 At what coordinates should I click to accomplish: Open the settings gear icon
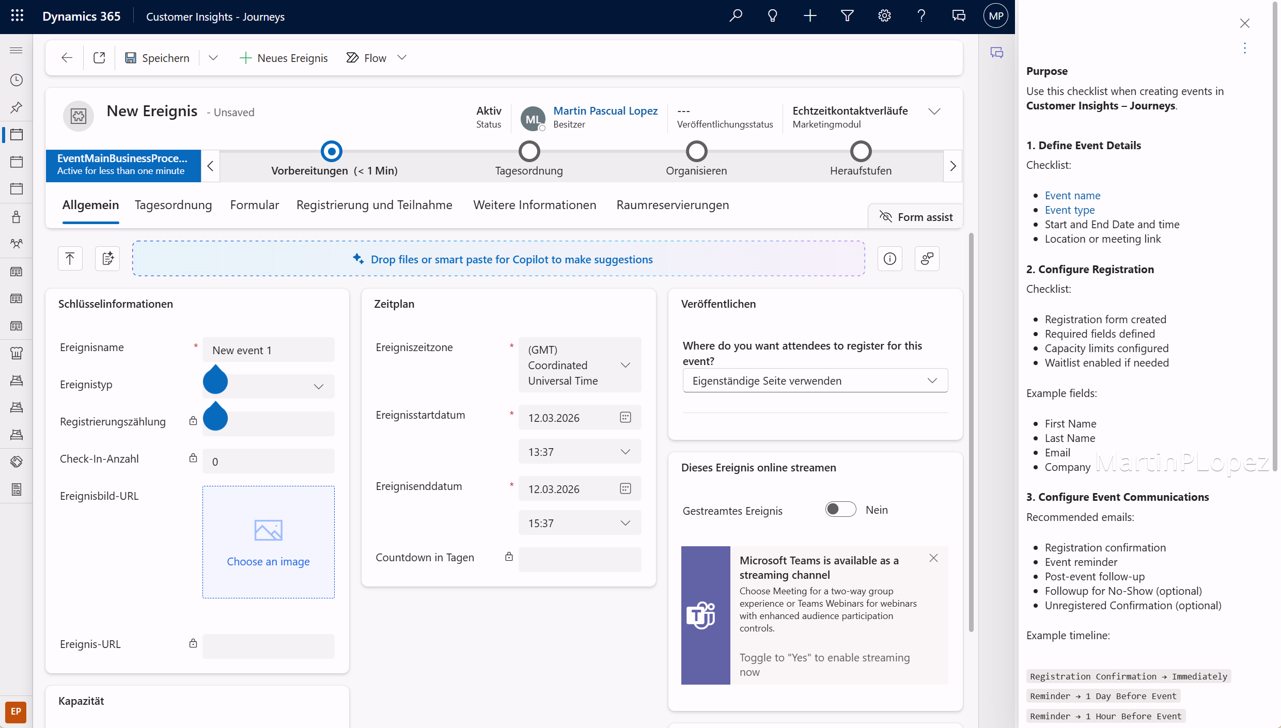tap(884, 16)
